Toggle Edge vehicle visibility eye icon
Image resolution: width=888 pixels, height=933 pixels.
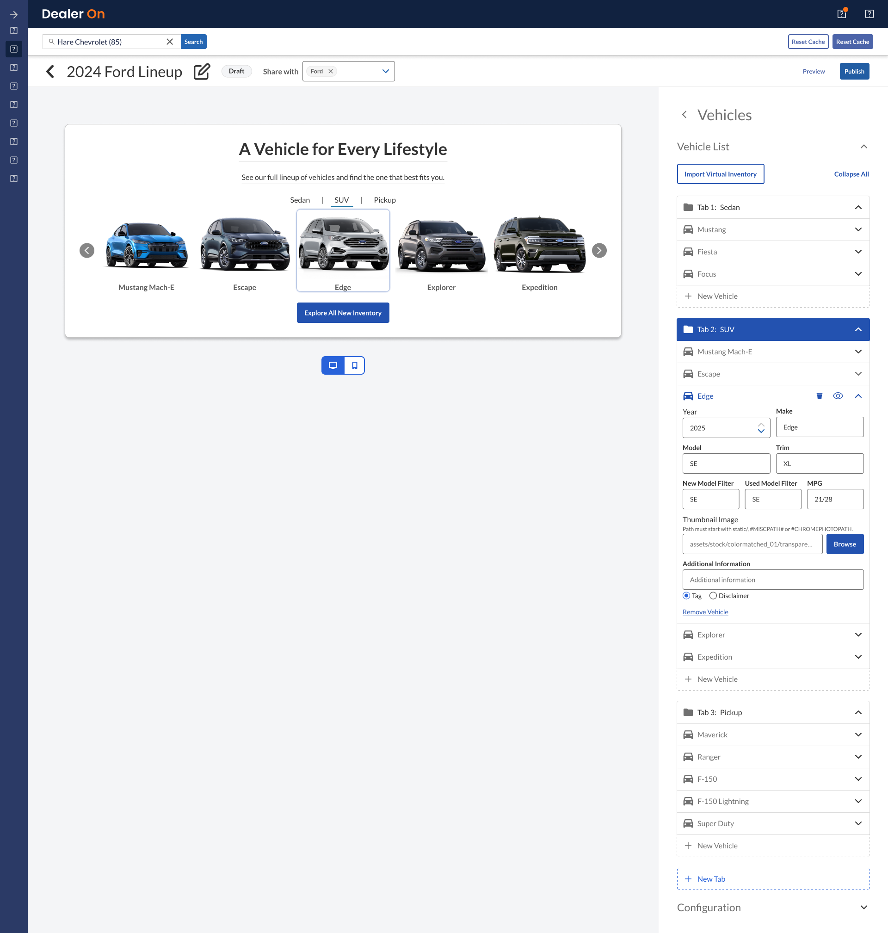click(x=838, y=396)
